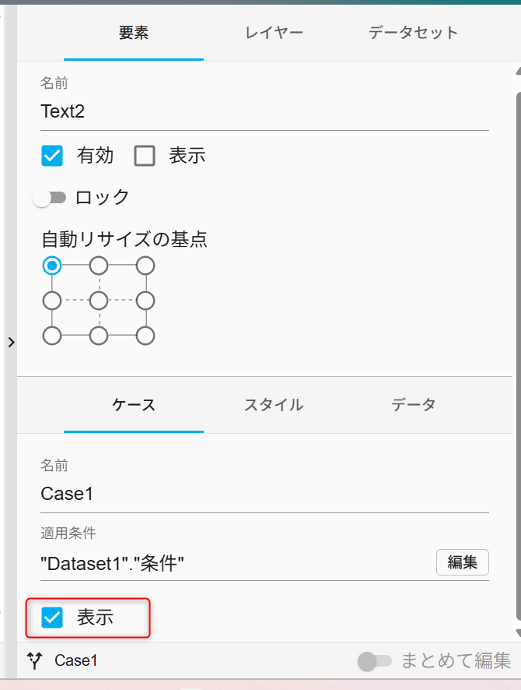Uncheck the 有効 checkbox
This screenshot has height=690, width=521.
(52, 156)
